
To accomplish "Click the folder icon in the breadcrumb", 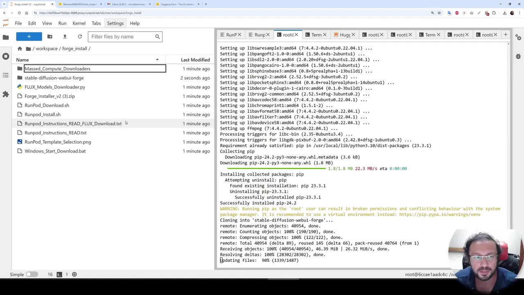I will [x=28, y=48].
